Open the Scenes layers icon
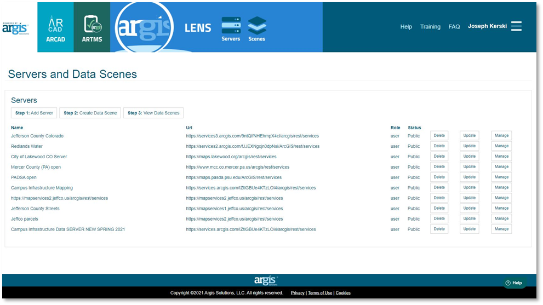 pos(256,29)
